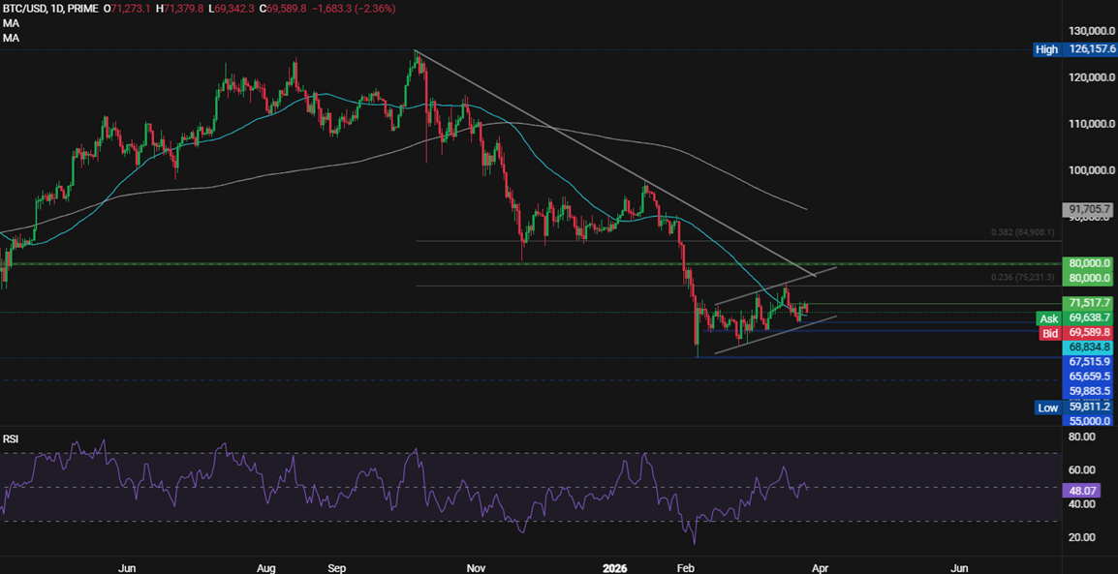Select the 2026 label on time axis
Image resolution: width=1118 pixels, height=574 pixels.
tap(616, 568)
